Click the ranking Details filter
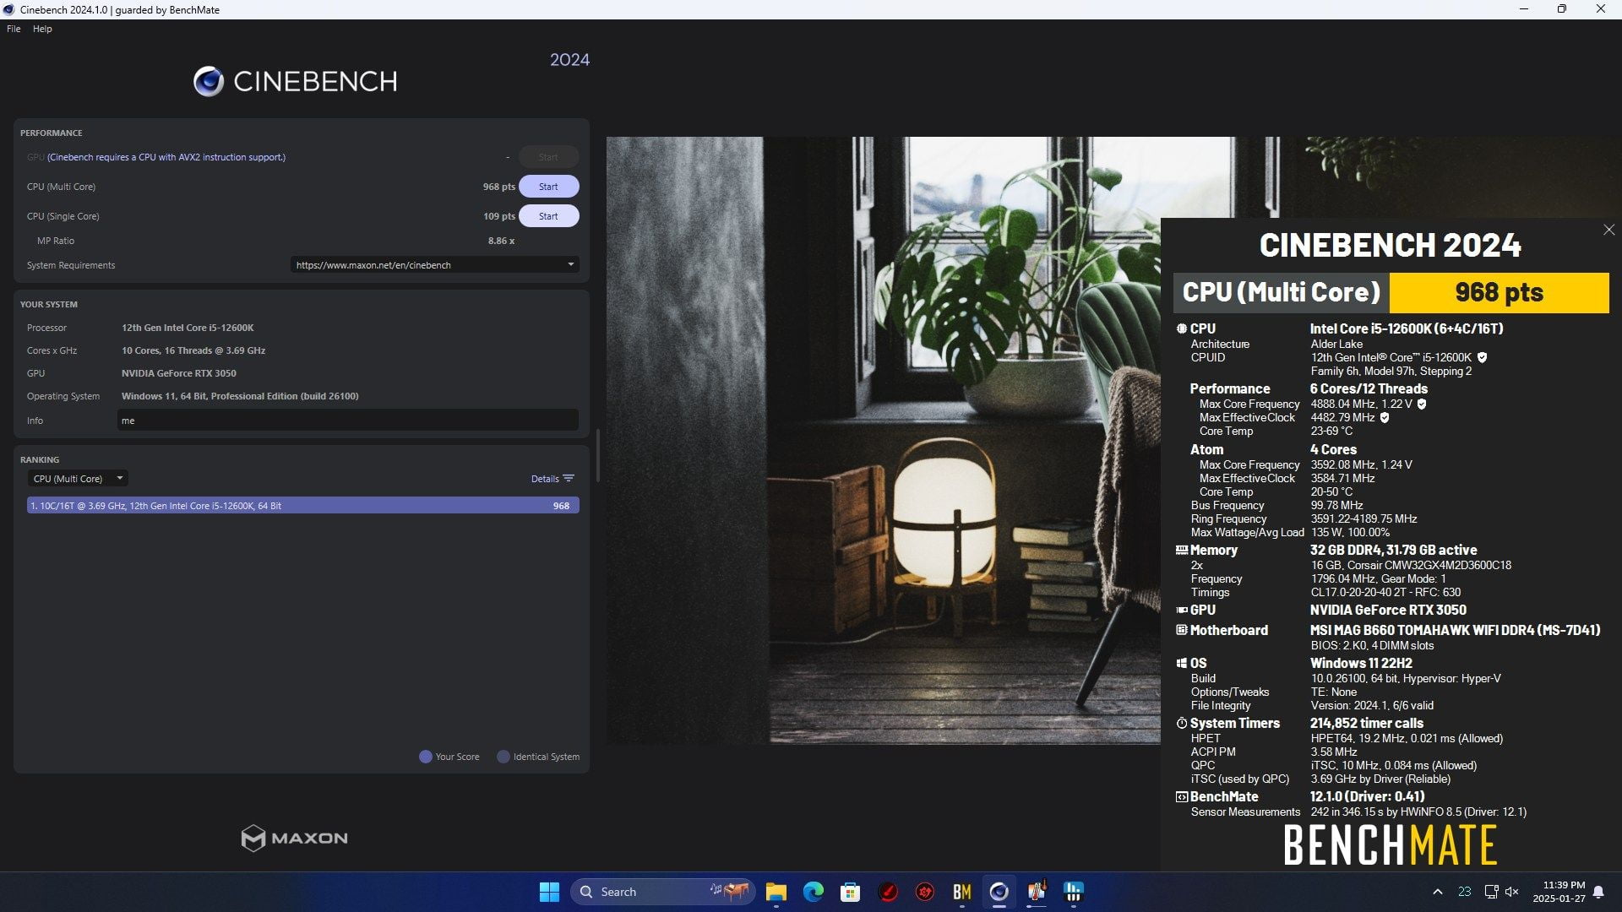 click(552, 479)
